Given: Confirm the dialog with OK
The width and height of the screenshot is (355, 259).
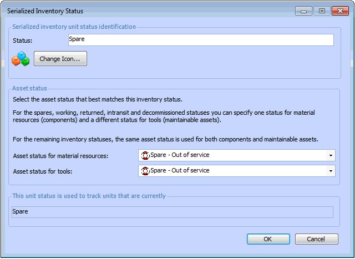Looking at the screenshot, I should (x=268, y=239).
